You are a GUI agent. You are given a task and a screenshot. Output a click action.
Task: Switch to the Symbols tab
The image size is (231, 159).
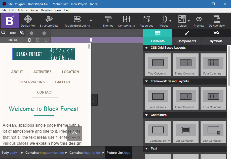216,41
